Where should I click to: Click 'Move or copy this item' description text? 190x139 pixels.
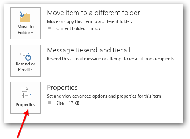(x=89, y=21)
